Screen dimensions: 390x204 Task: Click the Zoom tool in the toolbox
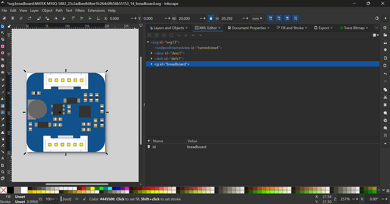click(x=2, y=172)
